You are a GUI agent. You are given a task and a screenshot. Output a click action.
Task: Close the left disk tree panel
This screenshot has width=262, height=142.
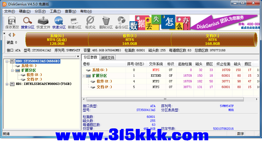tap(78, 56)
